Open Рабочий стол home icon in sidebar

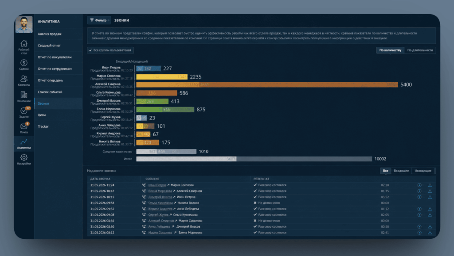click(24, 44)
